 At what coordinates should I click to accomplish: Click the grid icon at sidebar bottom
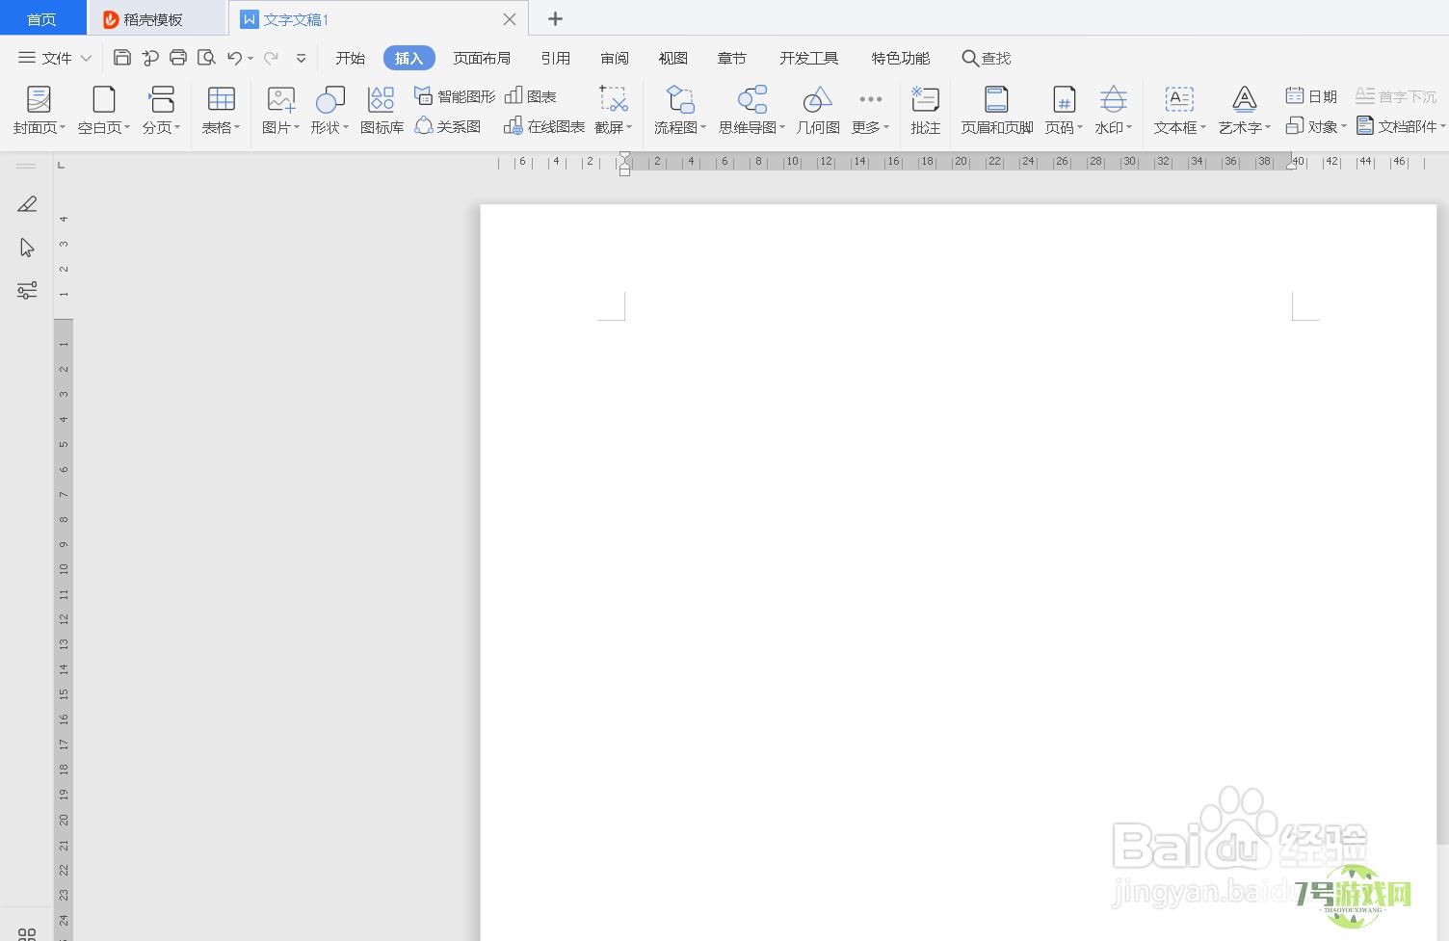(x=27, y=934)
